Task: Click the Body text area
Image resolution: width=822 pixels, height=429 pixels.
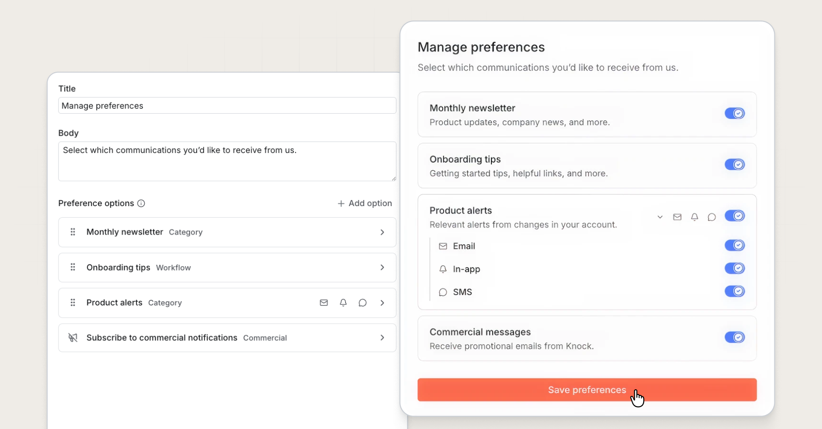Action: (227, 161)
